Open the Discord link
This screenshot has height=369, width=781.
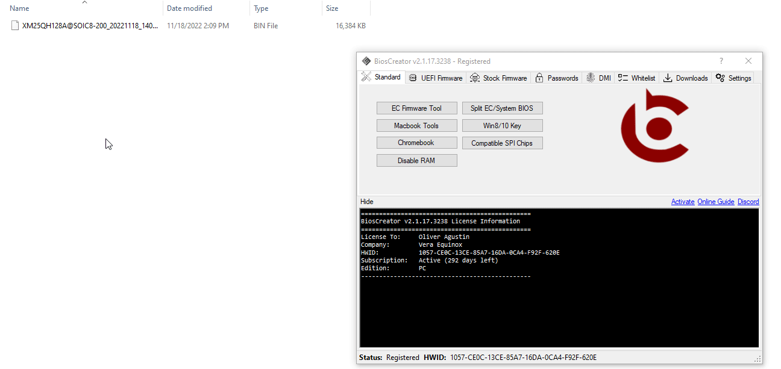(x=748, y=202)
